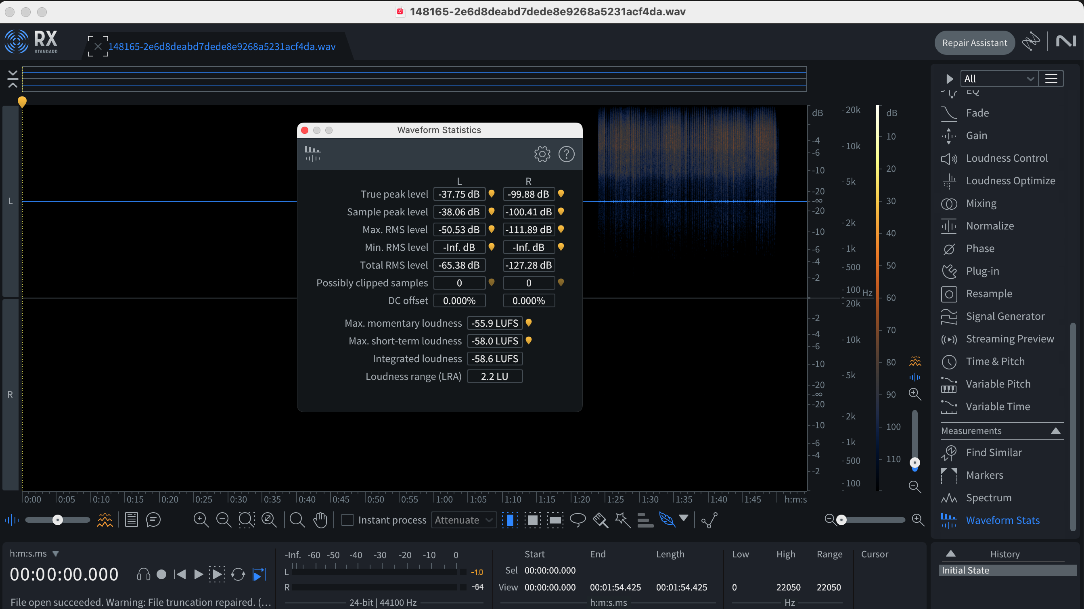Play the audio

click(x=198, y=574)
